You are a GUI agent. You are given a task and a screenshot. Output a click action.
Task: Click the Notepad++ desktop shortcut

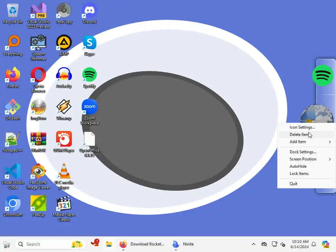pyautogui.click(x=13, y=142)
